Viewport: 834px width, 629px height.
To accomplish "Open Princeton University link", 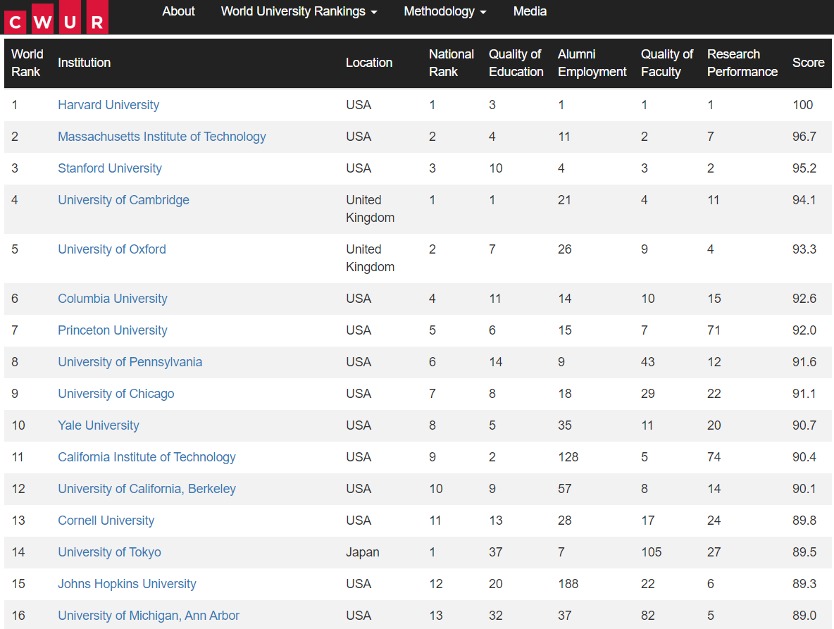I will click(x=112, y=330).
